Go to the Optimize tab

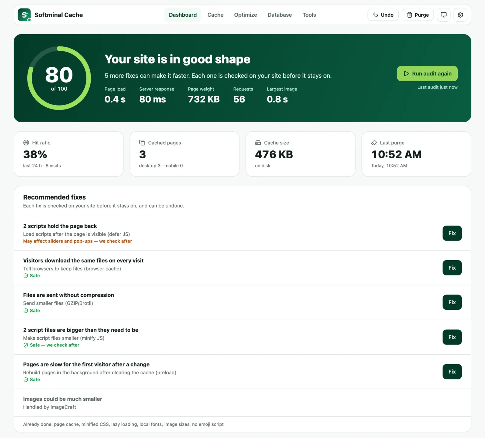coord(246,15)
